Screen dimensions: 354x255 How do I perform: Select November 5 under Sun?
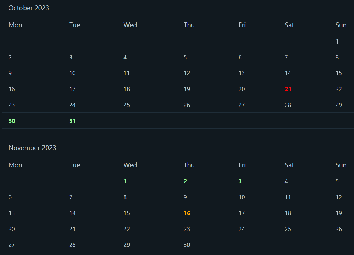[337, 181]
